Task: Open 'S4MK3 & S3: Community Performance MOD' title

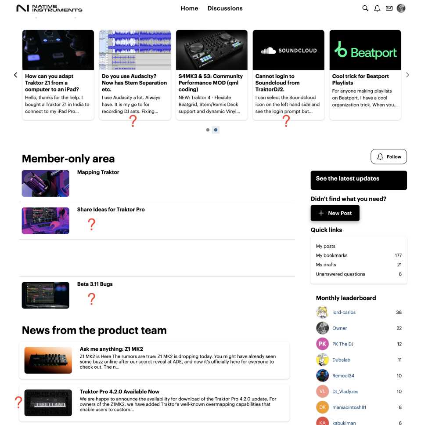Action: point(211,83)
